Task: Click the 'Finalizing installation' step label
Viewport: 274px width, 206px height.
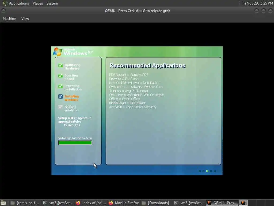Action: [x=71, y=109]
